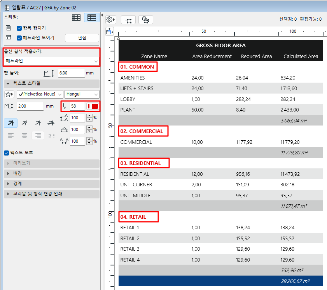The width and height of the screenshot is (327, 290).
Task: Open the Hangul script dropdown
Action: click(x=82, y=94)
